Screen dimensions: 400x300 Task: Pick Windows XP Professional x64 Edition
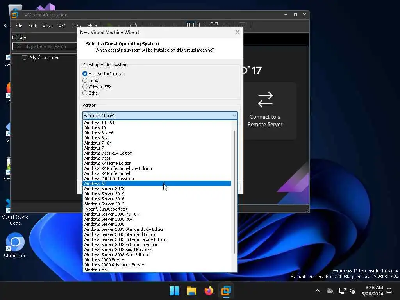(157, 168)
